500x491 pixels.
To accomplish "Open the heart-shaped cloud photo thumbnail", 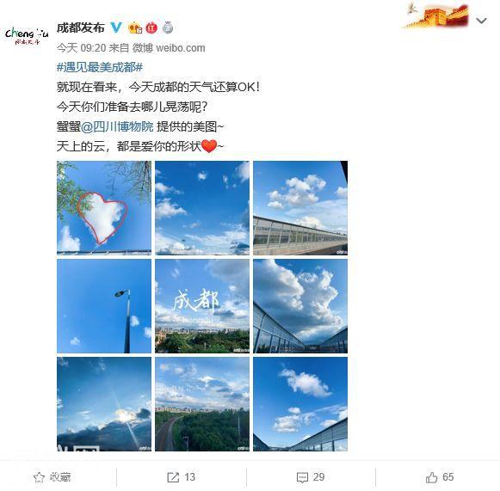I will 104,208.
